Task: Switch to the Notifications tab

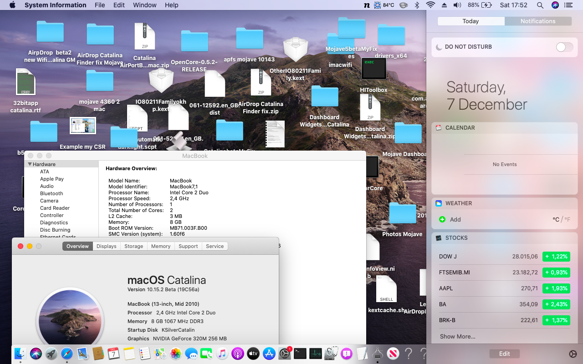Action: coord(538,21)
